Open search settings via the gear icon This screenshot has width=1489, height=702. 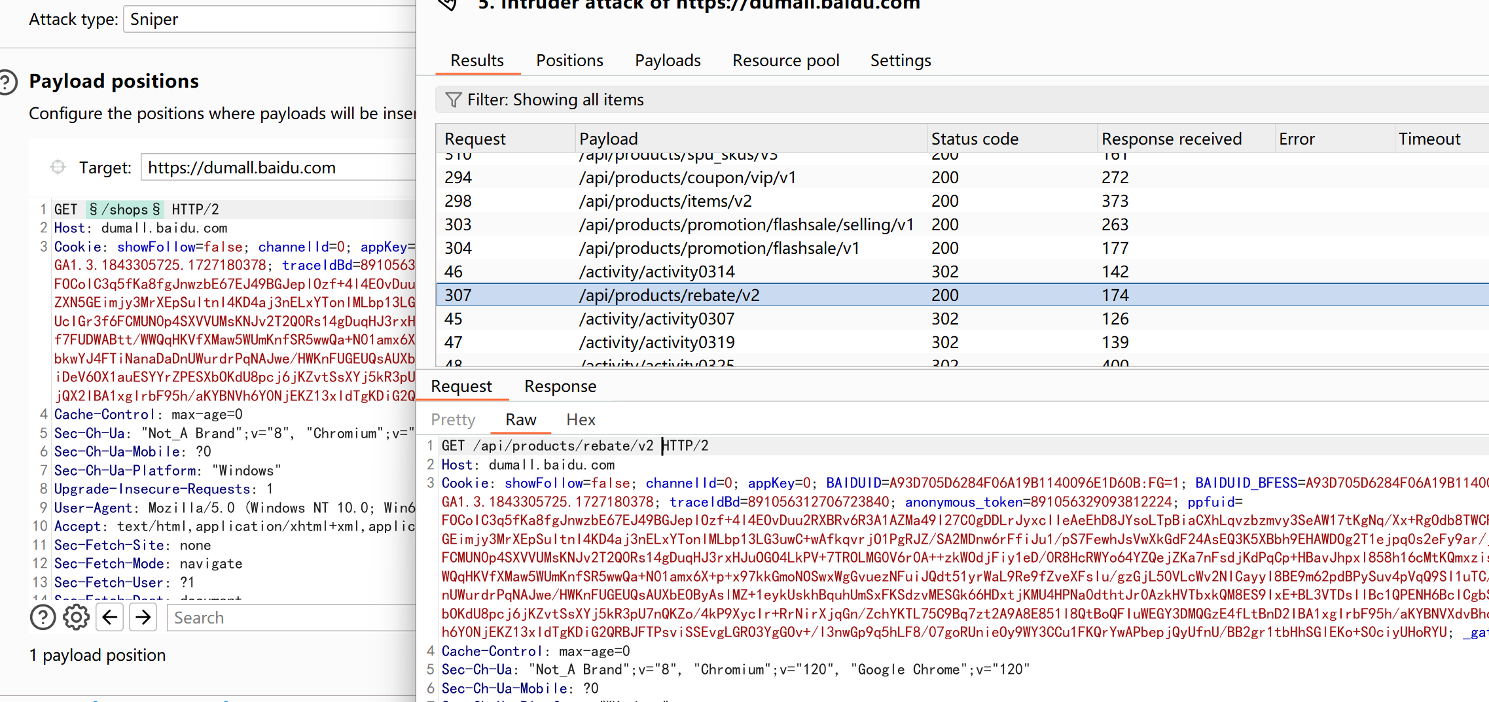[x=77, y=617]
